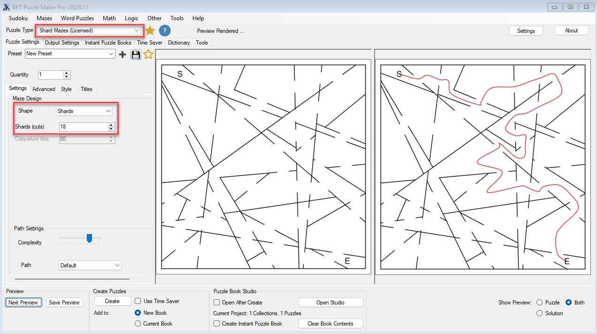
Task: Click the Next Preview button
Action: click(23, 303)
